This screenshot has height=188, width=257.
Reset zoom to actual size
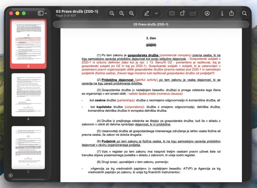point(122,13)
